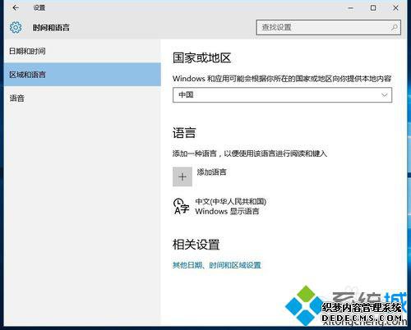
Task: Open 其他日期、时间和区域设置 link
Action: click(217, 265)
